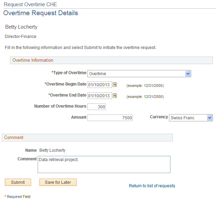Select the Number of Overtime Hours field
216x200 pixels.
tap(97, 107)
